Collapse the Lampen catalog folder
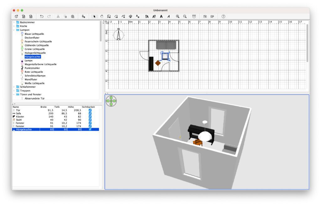Image resolution: width=321 pixels, height=205 pixels. pyautogui.click(x=14, y=30)
